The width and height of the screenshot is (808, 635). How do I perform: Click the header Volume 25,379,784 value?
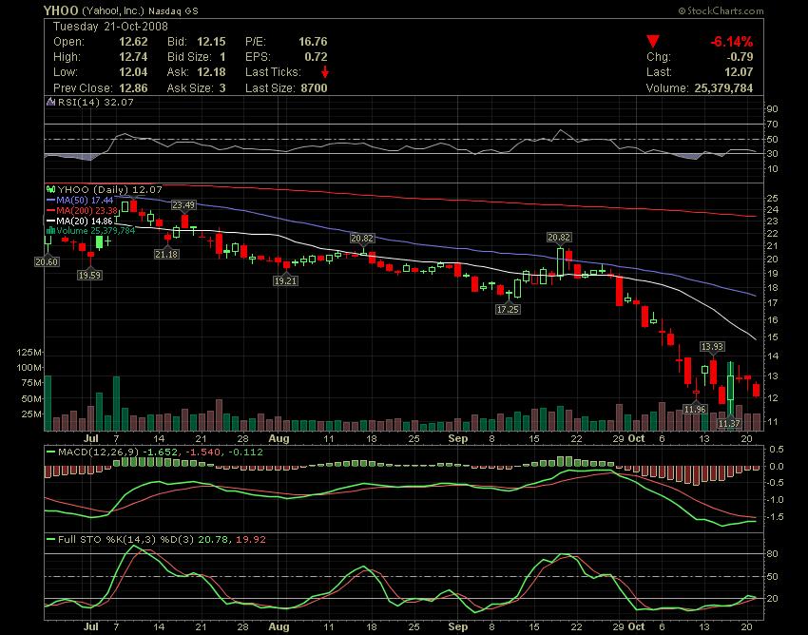(723, 88)
